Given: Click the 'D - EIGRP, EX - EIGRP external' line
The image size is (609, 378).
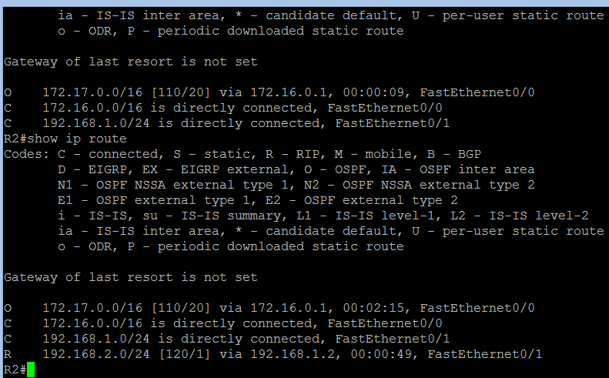Looking at the screenshot, I should [296, 169].
